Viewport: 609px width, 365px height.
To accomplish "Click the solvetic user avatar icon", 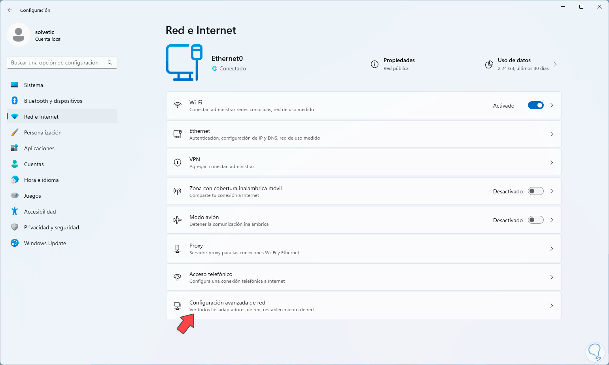I will click(x=19, y=35).
